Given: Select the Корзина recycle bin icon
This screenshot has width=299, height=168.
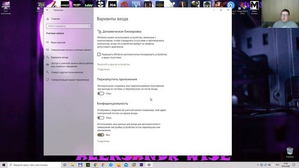Looking at the screenshot, I should click(x=290, y=153).
